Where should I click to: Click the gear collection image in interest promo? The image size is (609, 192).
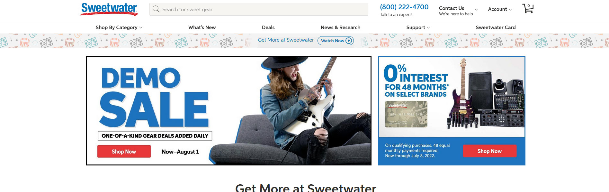(x=485, y=94)
